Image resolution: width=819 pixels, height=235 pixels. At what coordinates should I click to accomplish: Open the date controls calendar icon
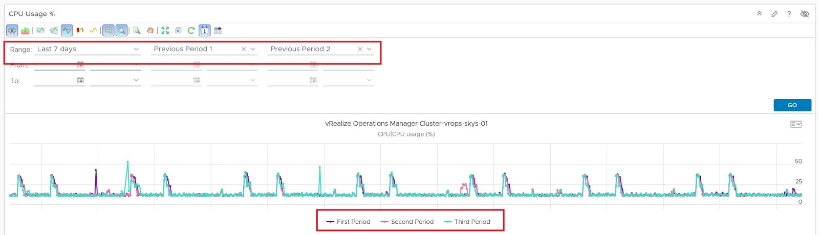[204, 31]
